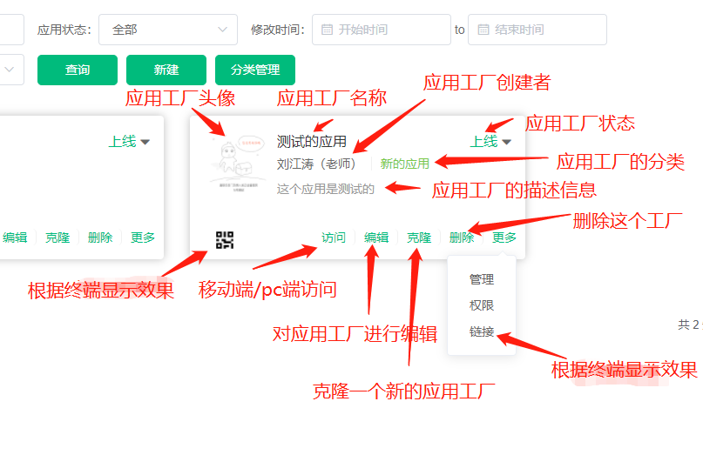
Task: Select 权限 in the 更多 menu
Action: (x=482, y=305)
